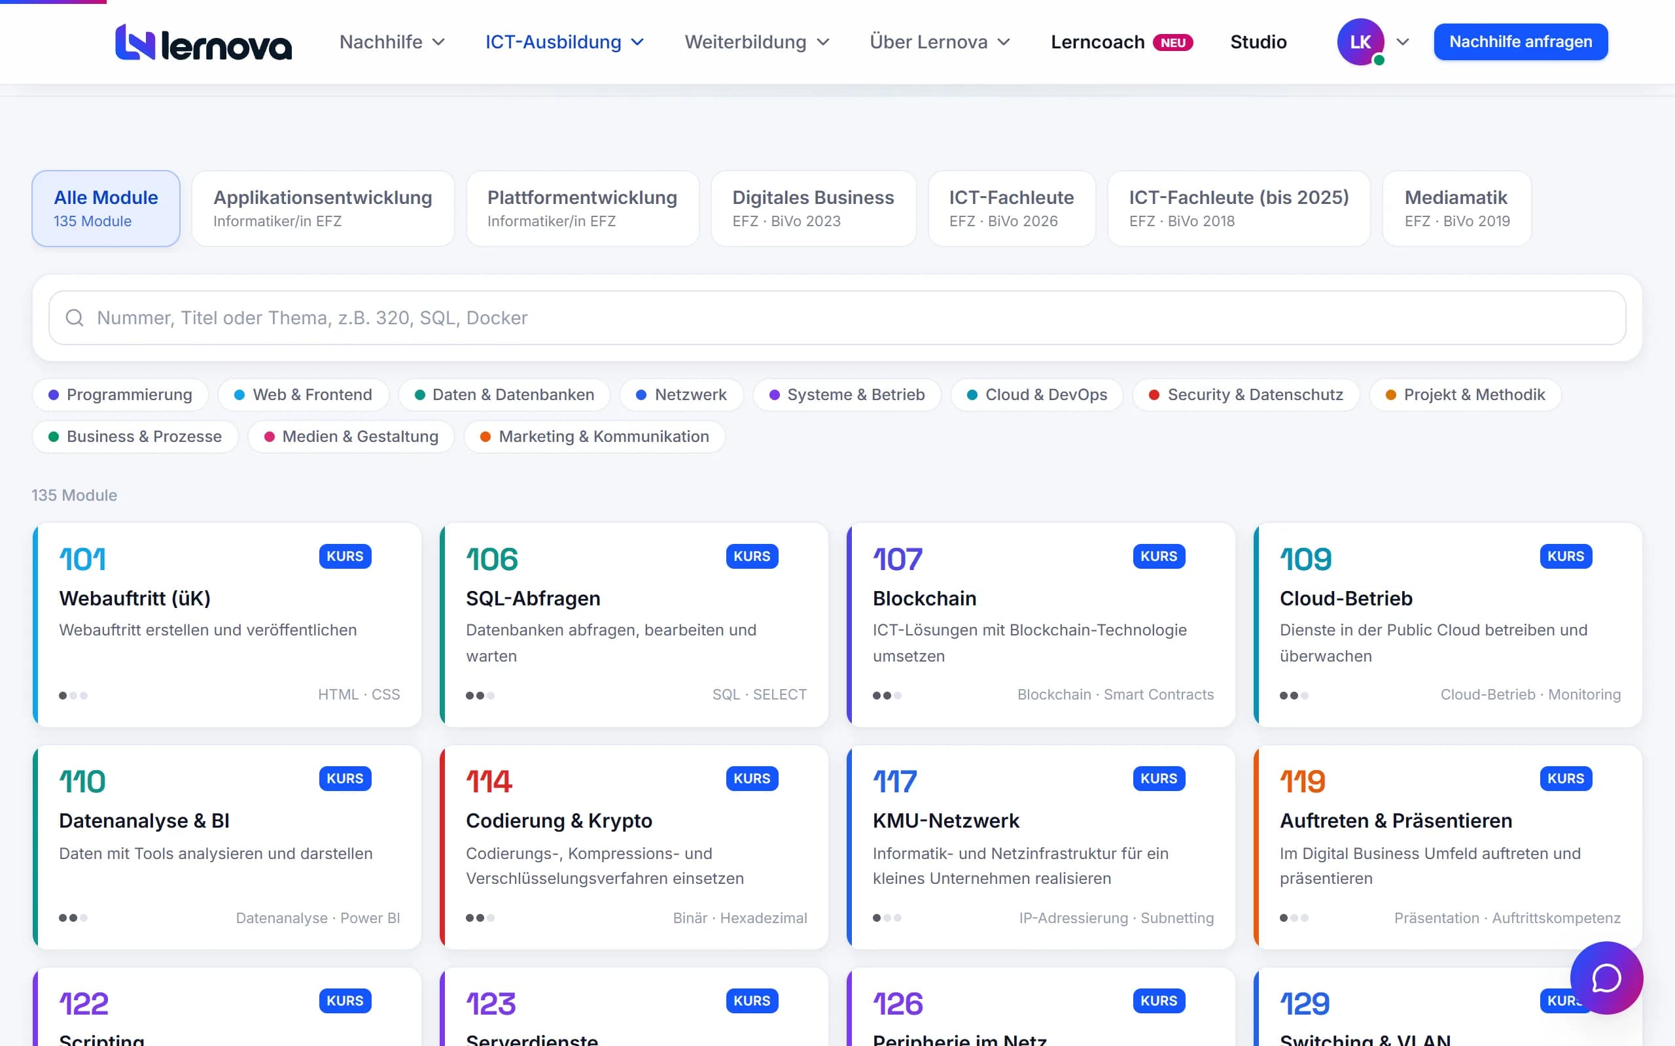1675x1046 pixels.
Task: Toggle the Cloud & DevOps teal filter
Action: point(1036,394)
